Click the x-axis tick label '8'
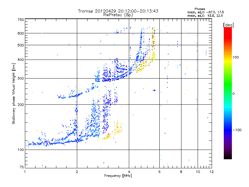 [181, 172]
